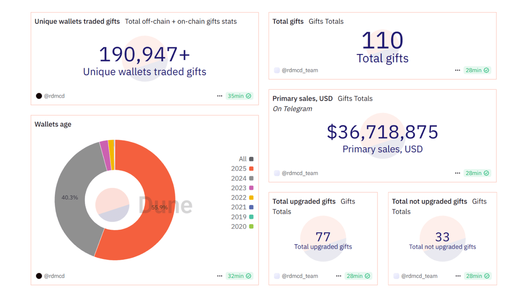Open @rdmcd_team profile on Total not upgraded gifts

click(419, 276)
